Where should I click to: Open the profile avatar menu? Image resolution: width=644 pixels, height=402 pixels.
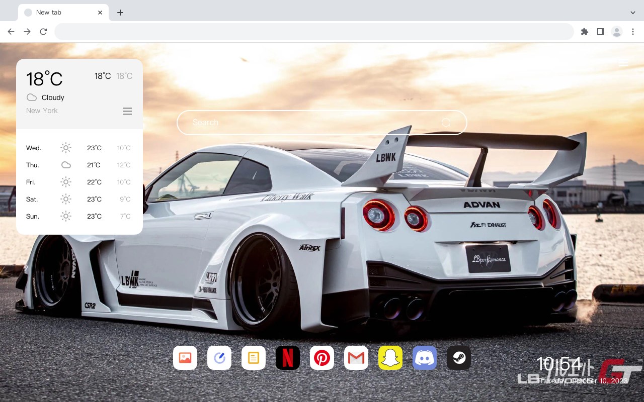pyautogui.click(x=617, y=32)
